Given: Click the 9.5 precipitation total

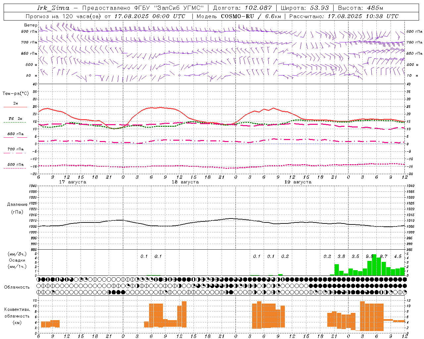Looking at the screenshot, I should click(x=369, y=256).
